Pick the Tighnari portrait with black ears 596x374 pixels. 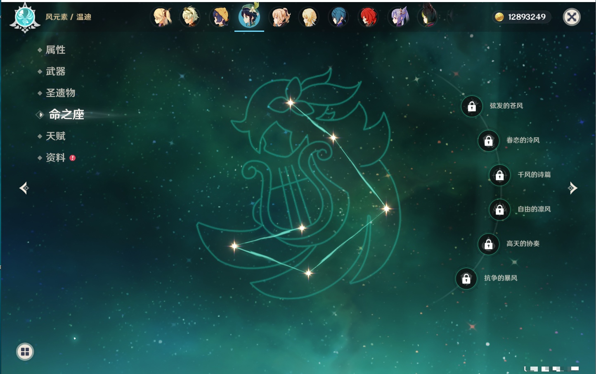428,17
